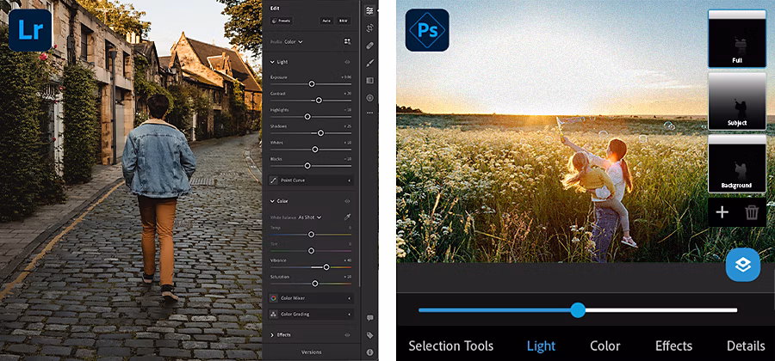Click the Vibrance slider handle
Screen dimensions: 775x361
pos(326,266)
